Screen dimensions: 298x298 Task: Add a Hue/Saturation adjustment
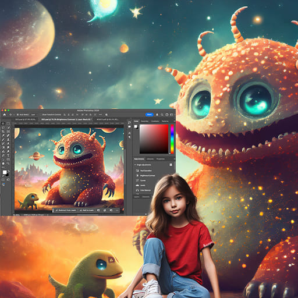(x=144, y=171)
